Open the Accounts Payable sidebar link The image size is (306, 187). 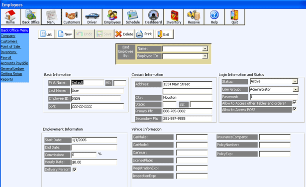(14, 63)
